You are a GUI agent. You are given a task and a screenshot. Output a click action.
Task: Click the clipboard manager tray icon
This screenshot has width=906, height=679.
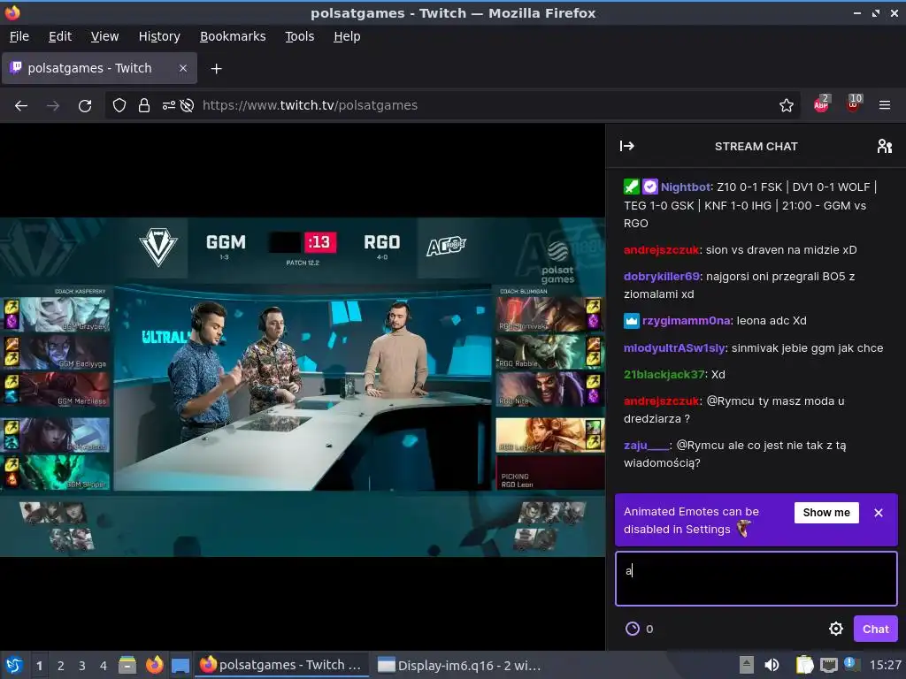(804, 665)
